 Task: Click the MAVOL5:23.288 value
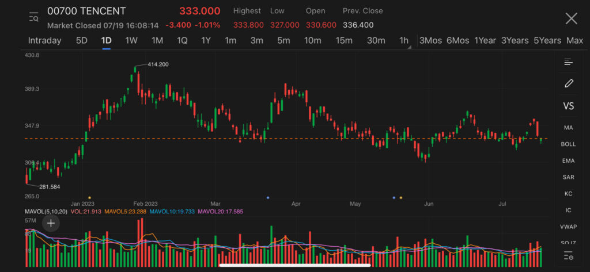125,212
